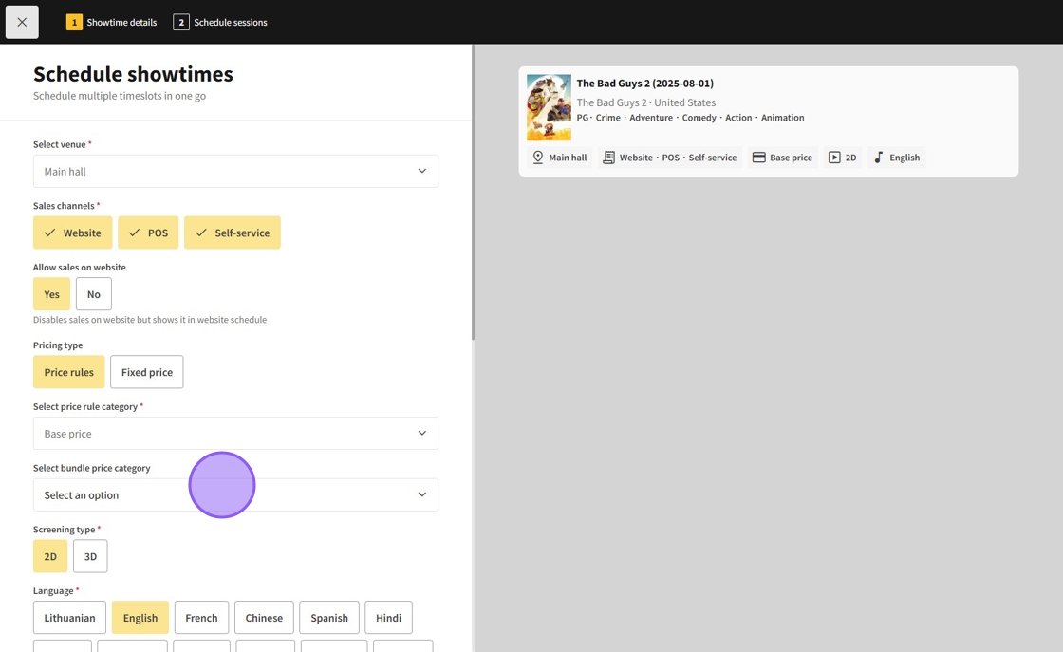Click the screening type play icon near 2D
The width and height of the screenshot is (1063, 652).
point(834,158)
